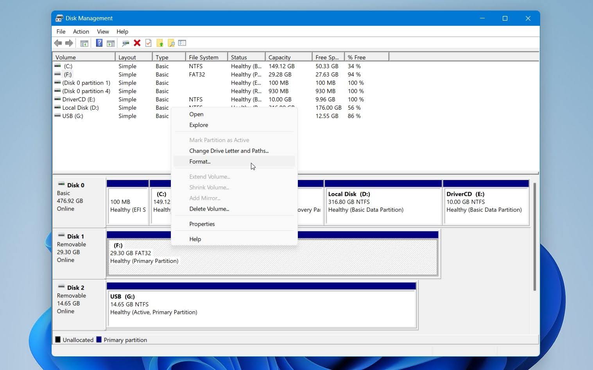593x370 pixels.
Task: Click FAT32 file system cell for F:
Action: point(197,75)
